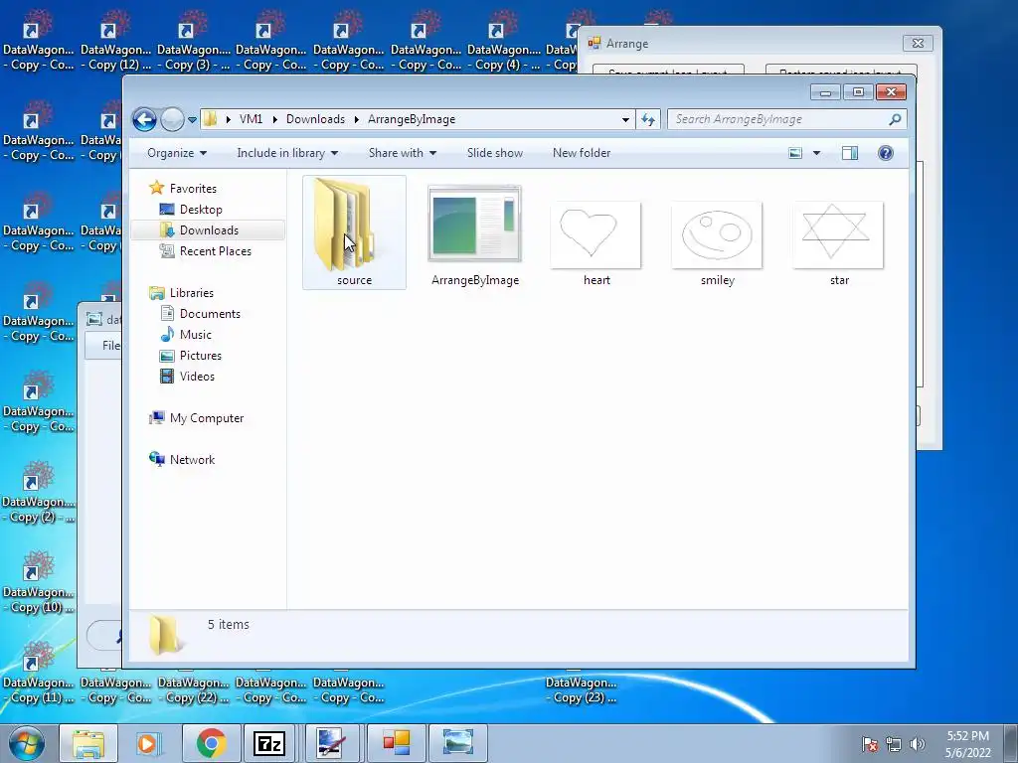Select DataWagon Copy (23) desktop shortcut
The width and height of the screenshot is (1018, 763).
[581, 689]
